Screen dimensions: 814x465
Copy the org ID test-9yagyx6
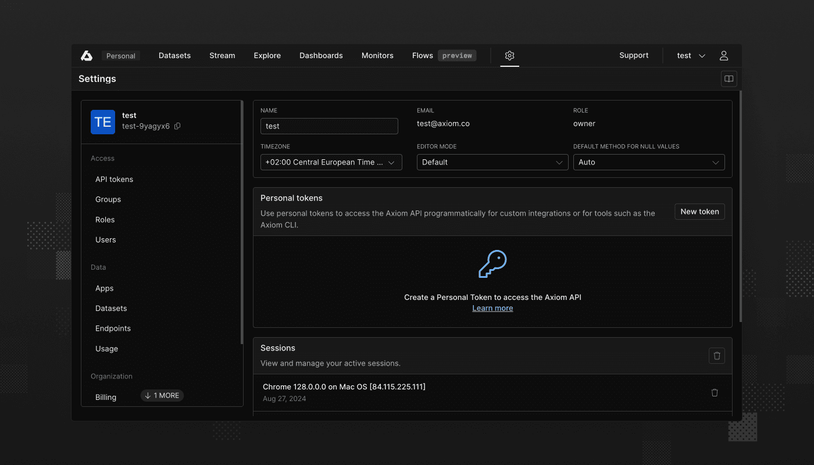tap(177, 126)
